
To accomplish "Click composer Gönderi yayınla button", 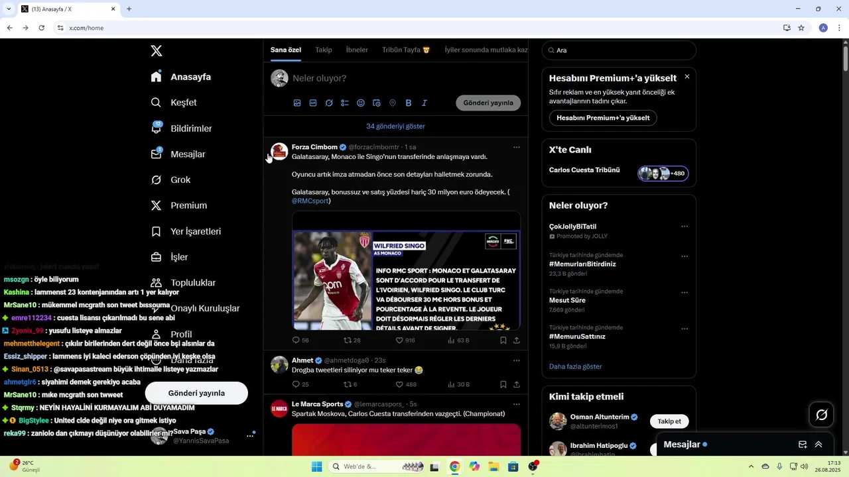I will pos(488,103).
